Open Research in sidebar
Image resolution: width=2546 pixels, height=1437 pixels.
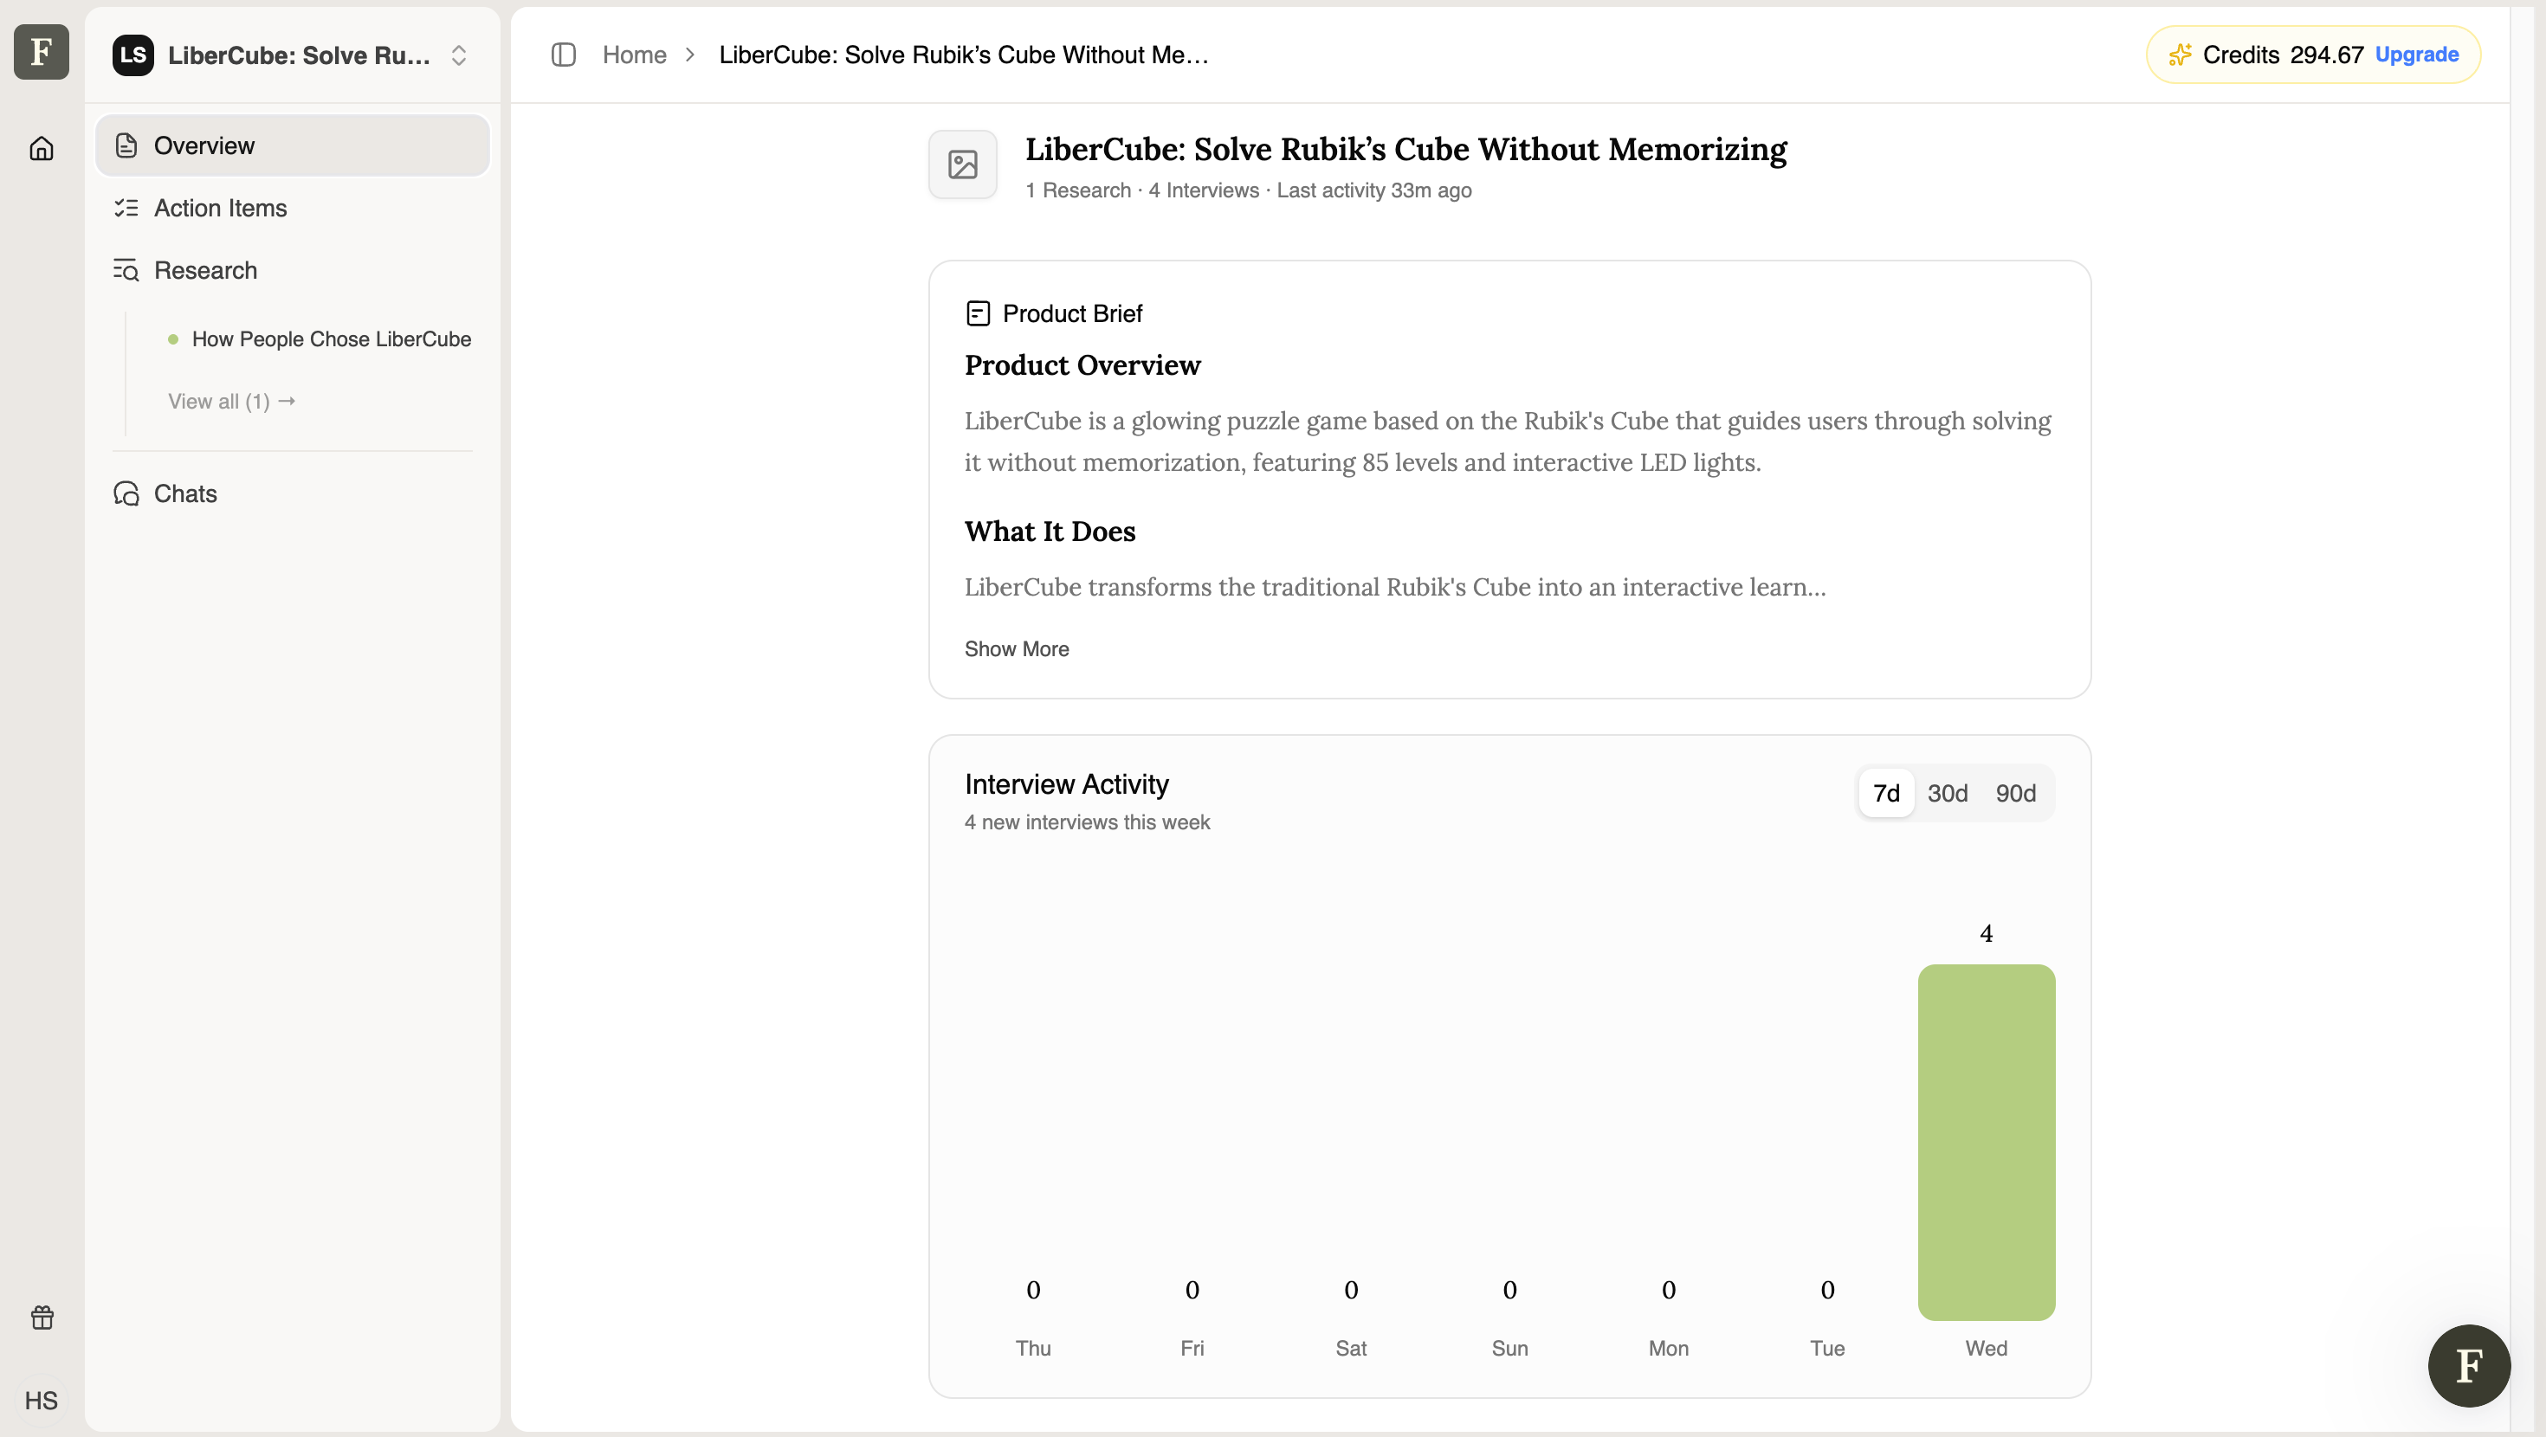click(293, 270)
